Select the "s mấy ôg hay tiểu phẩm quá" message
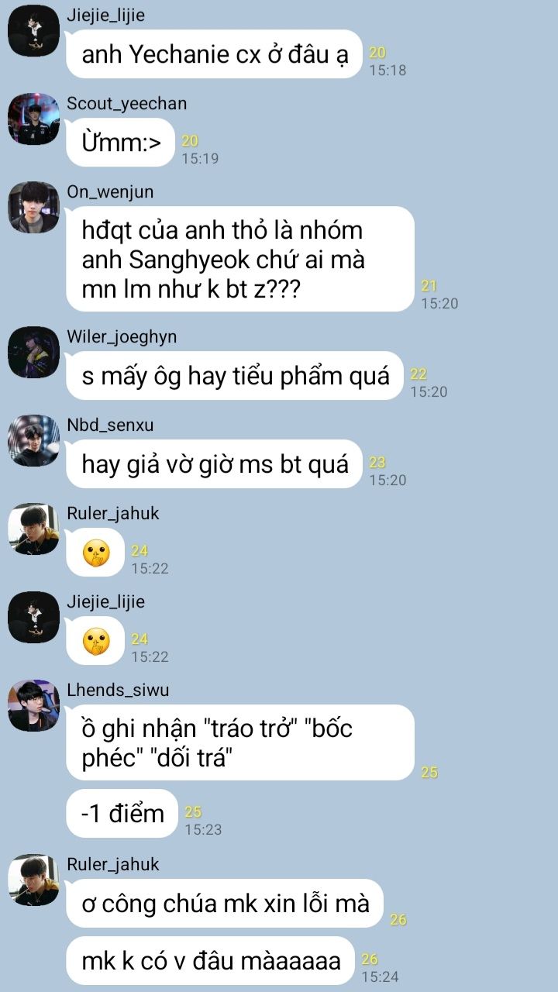The width and height of the screenshot is (558, 992). (236, 376)
